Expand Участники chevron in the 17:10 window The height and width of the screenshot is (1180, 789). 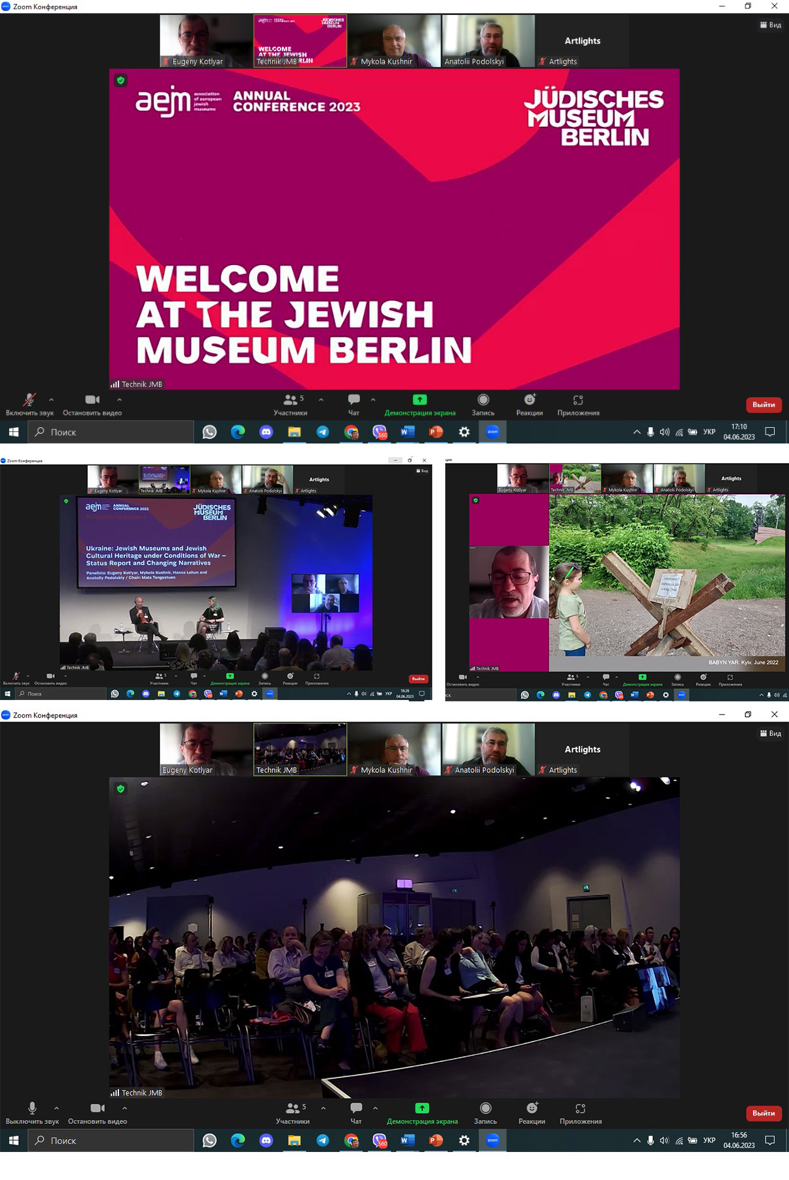coord(321,400)
